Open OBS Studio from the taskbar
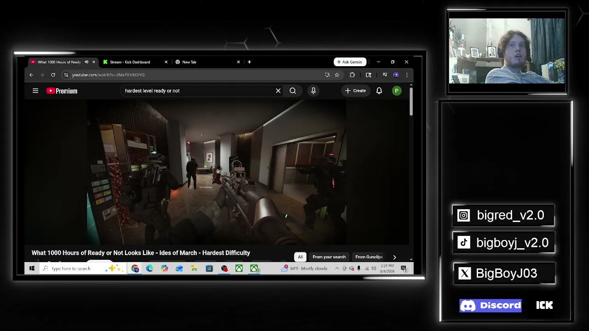Viewport: 589px width, 331px height. pyautogui.click(x=224, y=268)
